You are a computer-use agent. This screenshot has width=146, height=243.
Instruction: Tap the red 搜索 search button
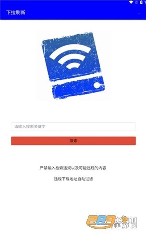(73, 141)
